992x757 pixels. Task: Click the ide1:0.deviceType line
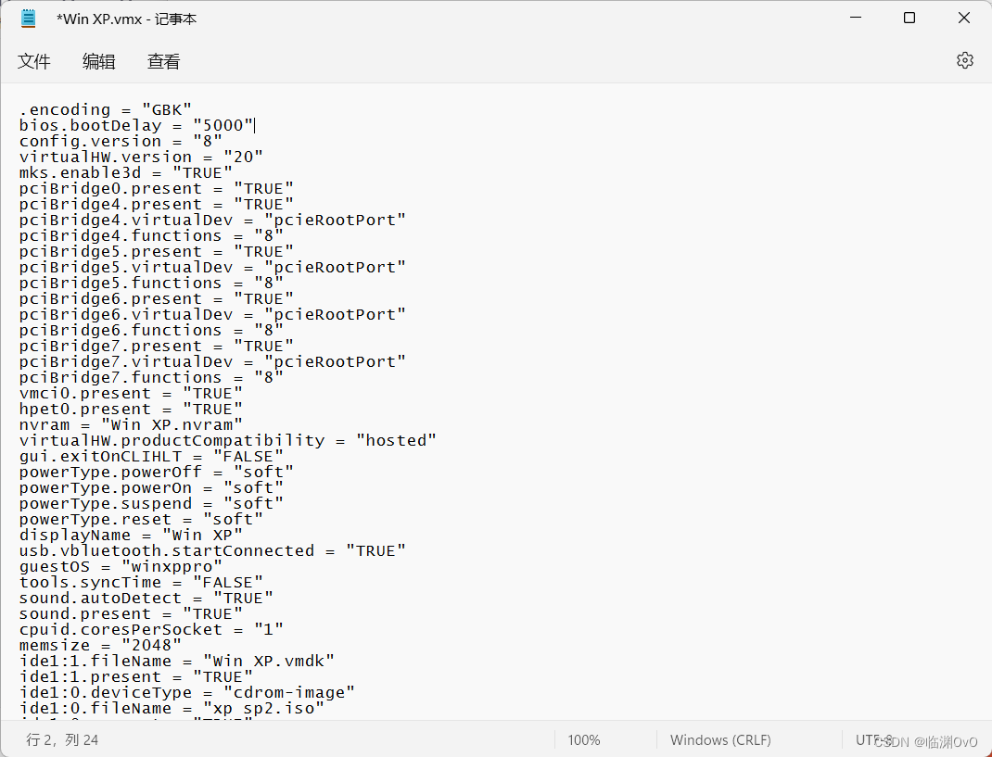coord(186,692)
